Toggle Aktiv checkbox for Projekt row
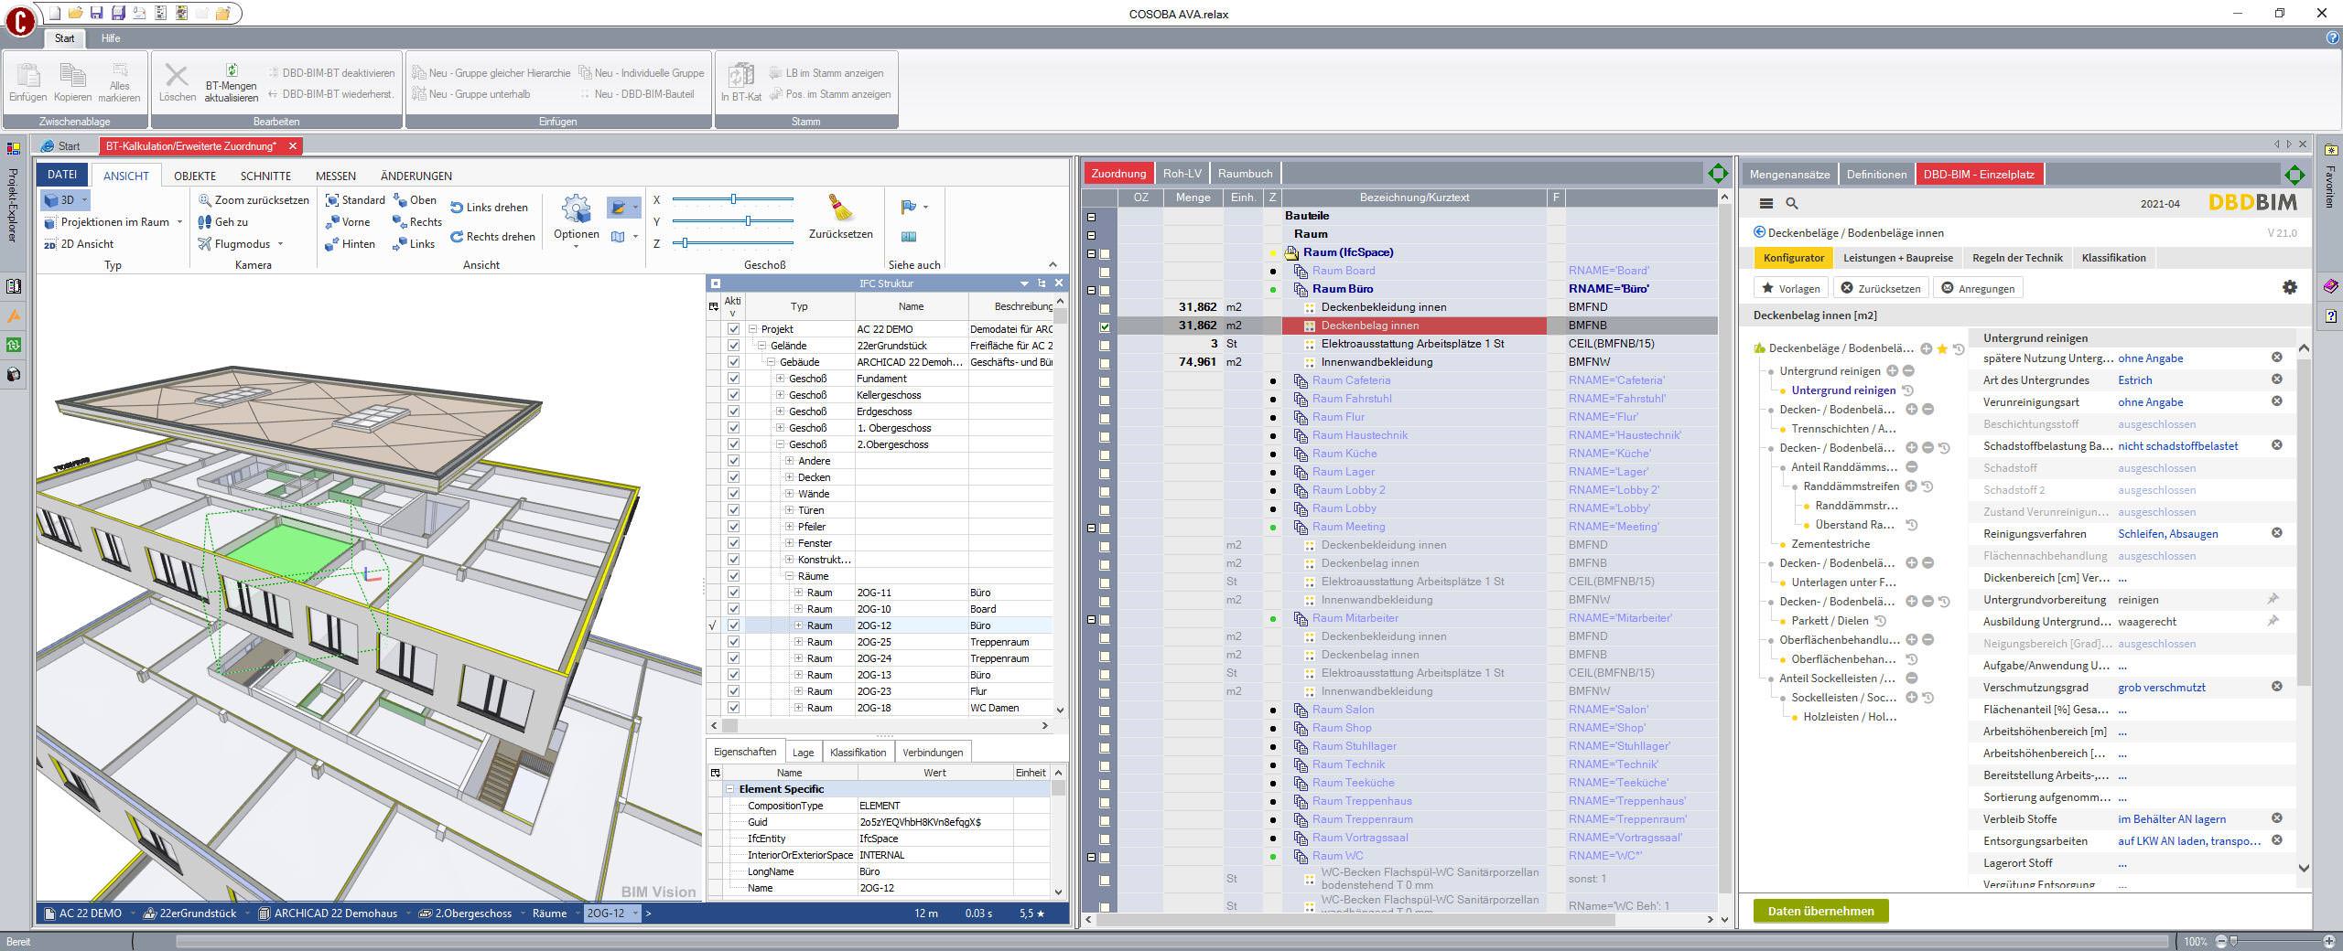The width and height of the screenshot is (2343, 951). click(733, 329)
